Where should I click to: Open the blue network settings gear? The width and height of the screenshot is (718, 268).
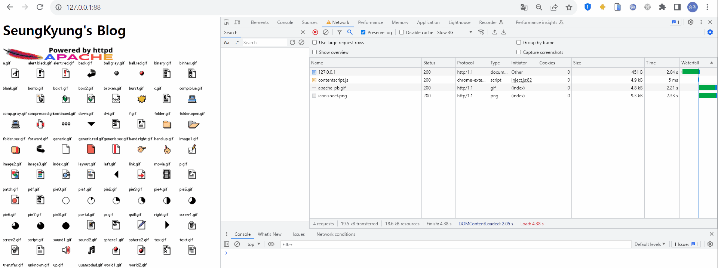point(710,32)
